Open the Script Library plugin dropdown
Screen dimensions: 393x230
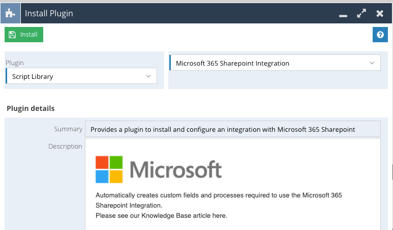coord(81,76)
